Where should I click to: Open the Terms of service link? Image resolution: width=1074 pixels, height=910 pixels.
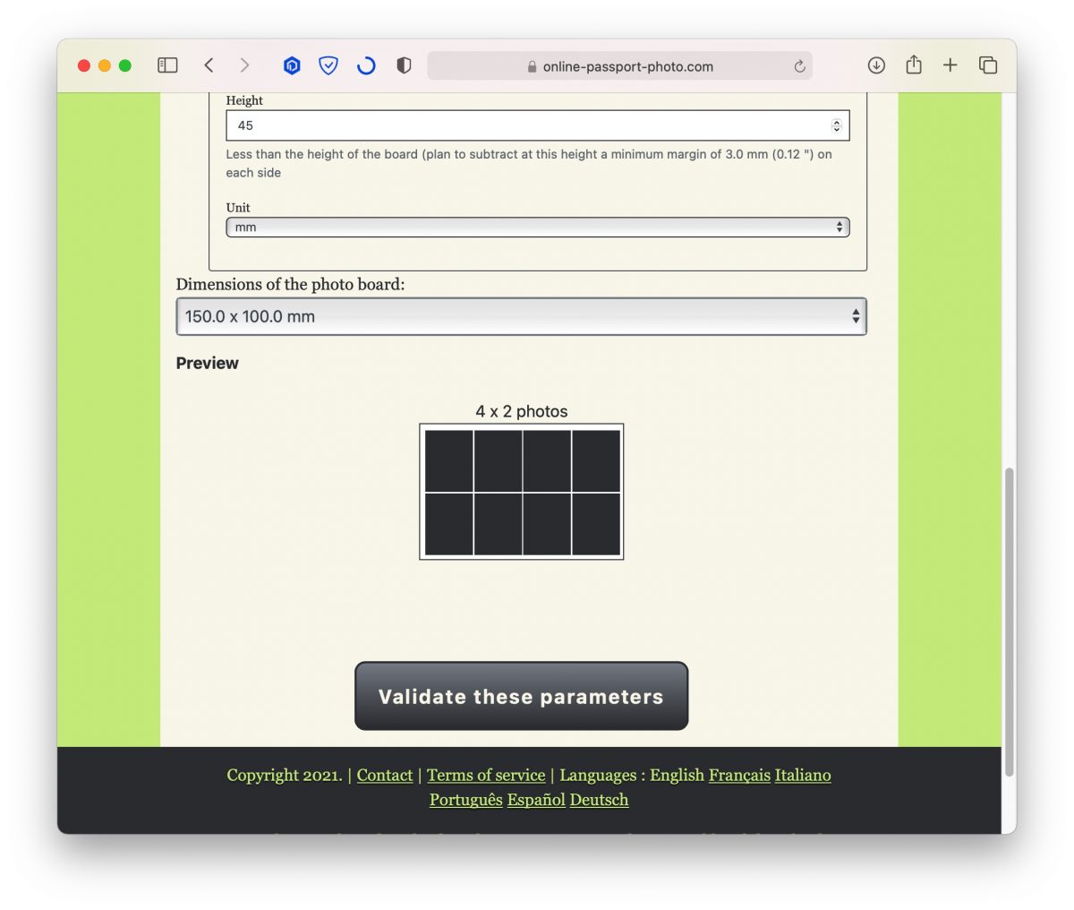point(486,776)
